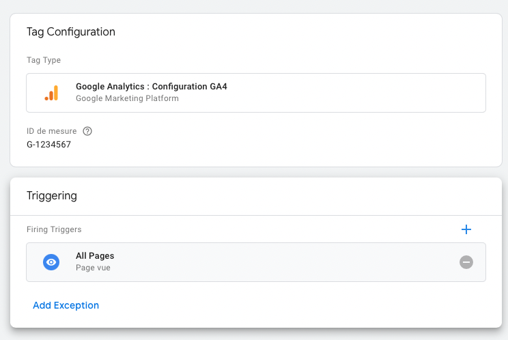This screenshot has width=508, height=340.
Task: Click the Triggering heading
Action: tap(52, 195)
